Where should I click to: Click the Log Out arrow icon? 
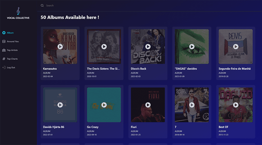[4, 67]
